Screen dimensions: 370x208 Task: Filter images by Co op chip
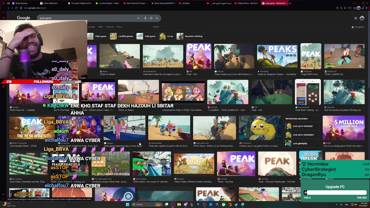[x=167, y=36]
